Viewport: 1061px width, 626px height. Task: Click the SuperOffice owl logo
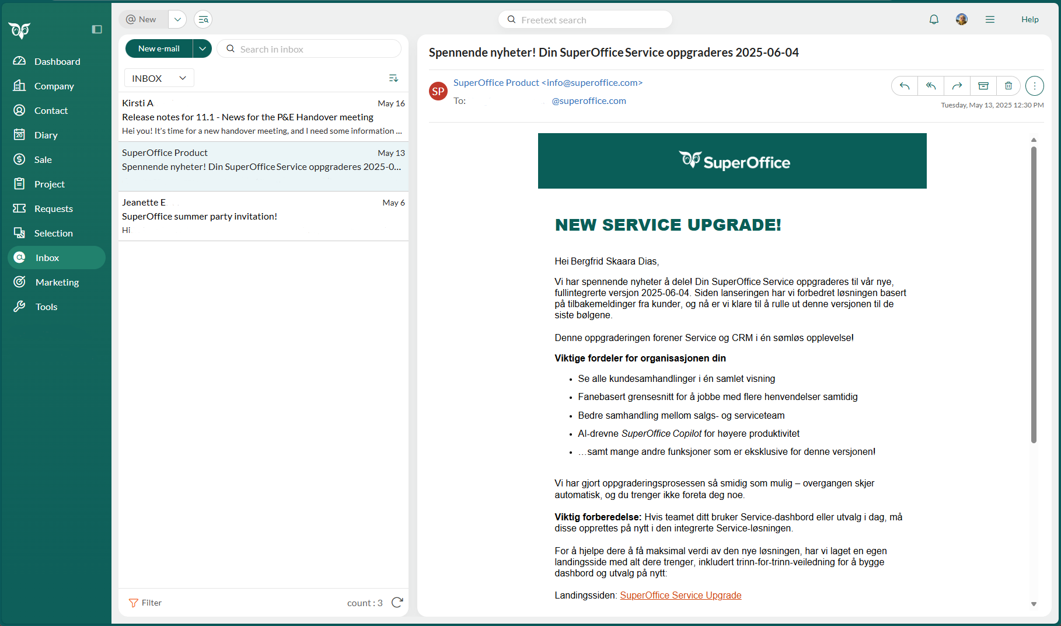(20, 30)
